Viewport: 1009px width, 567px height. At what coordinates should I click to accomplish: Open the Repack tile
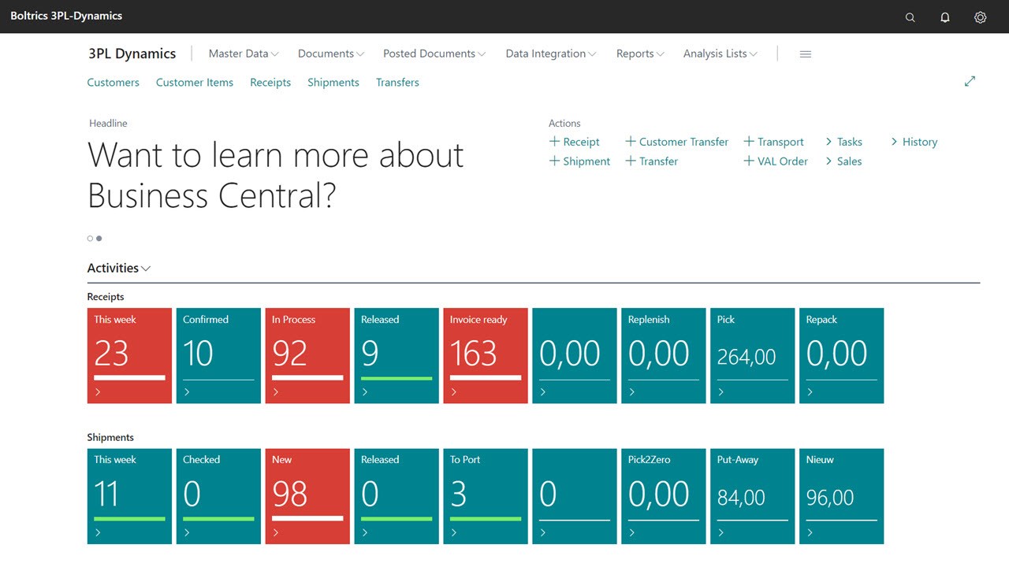click(x=842, y=356)
